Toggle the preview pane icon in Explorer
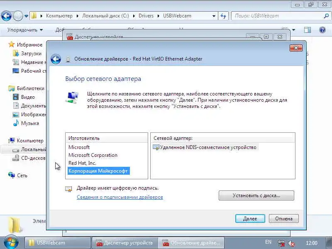 (308, 30)
